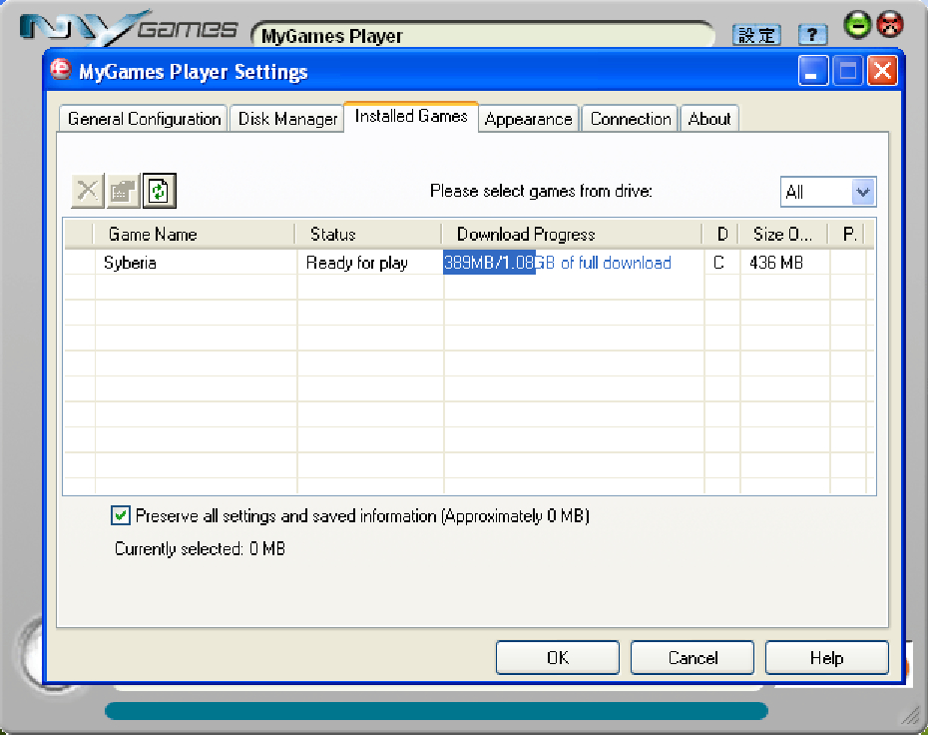The height and width of the screenshot is (735, 928).
Task: Click the Size O... column header
Action: (x=783, y=234)
